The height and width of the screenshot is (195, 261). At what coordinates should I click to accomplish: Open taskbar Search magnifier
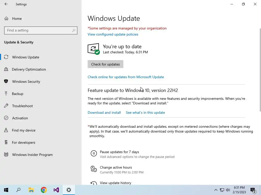[18, 190]
